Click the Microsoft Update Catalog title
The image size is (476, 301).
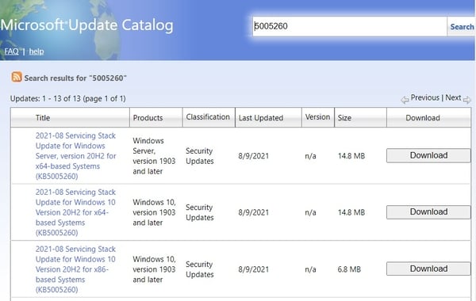86,25
